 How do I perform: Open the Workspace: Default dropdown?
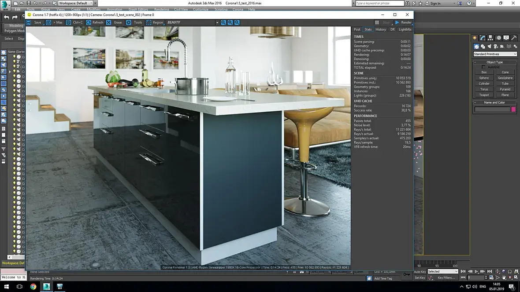pos(75,3)
